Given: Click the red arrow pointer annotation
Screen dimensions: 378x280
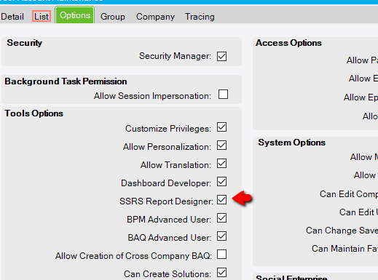Looking at the screenshot, I should click(242, 198).
